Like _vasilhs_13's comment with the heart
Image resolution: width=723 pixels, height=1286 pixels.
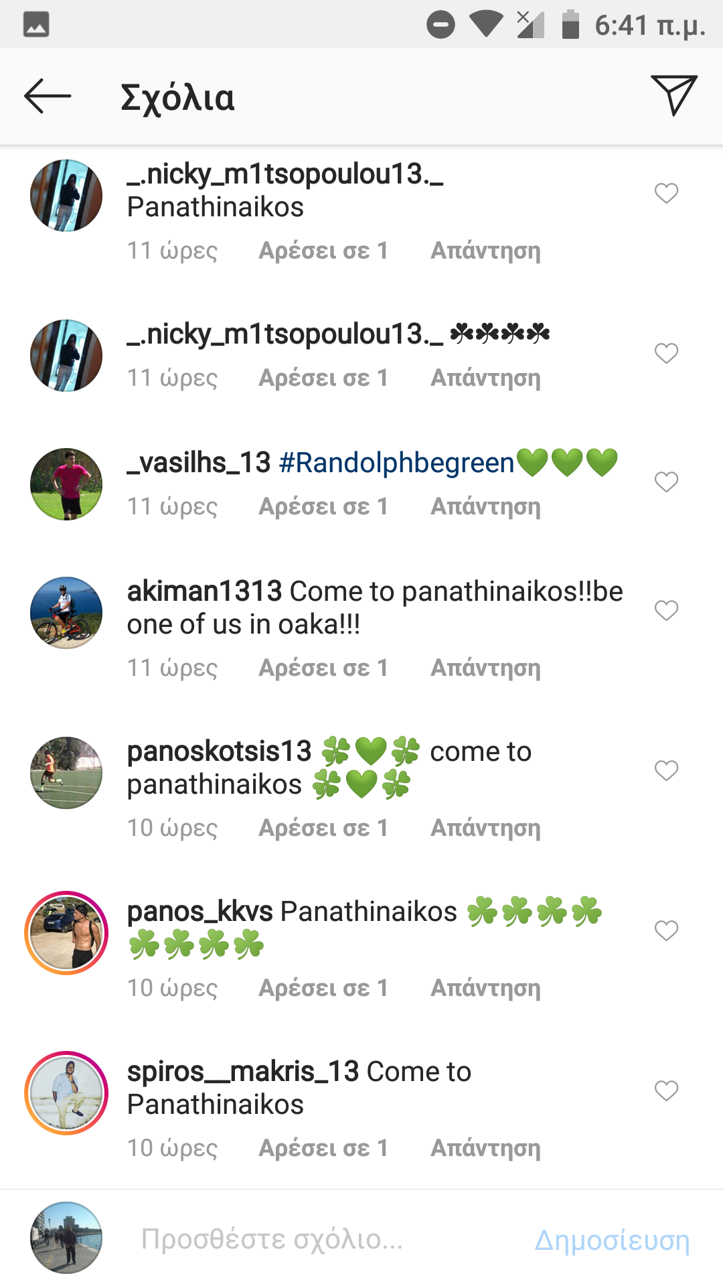click(666, 482)
